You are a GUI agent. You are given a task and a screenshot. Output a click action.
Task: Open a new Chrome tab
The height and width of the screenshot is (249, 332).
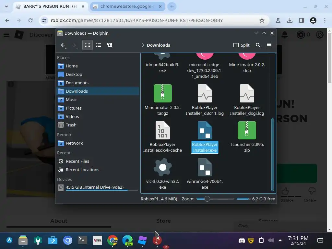(172, 6)
